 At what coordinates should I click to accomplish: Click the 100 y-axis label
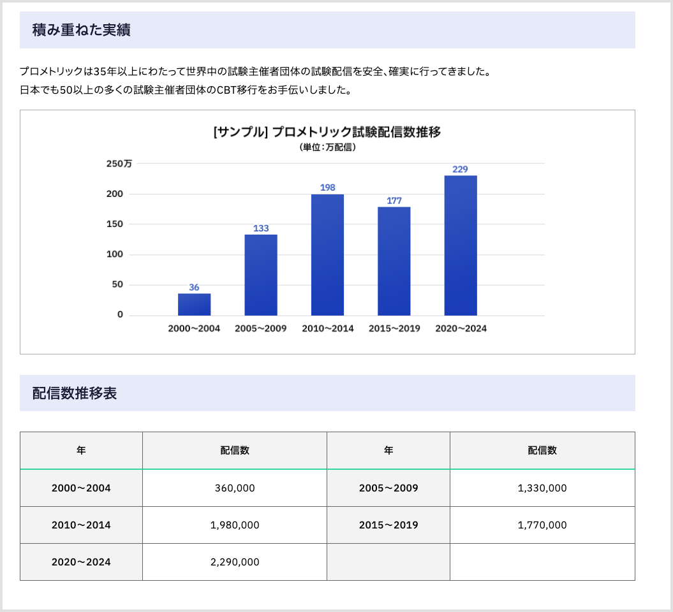pos(115,254)
